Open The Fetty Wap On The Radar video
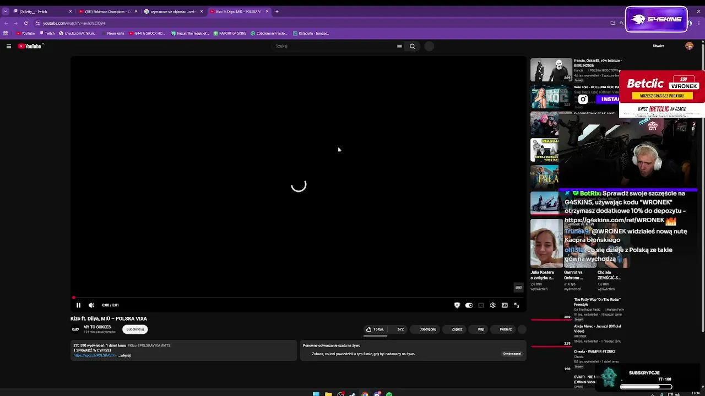Image resolution: width=705 pixels, height=396 pixels. coord(597,302)
